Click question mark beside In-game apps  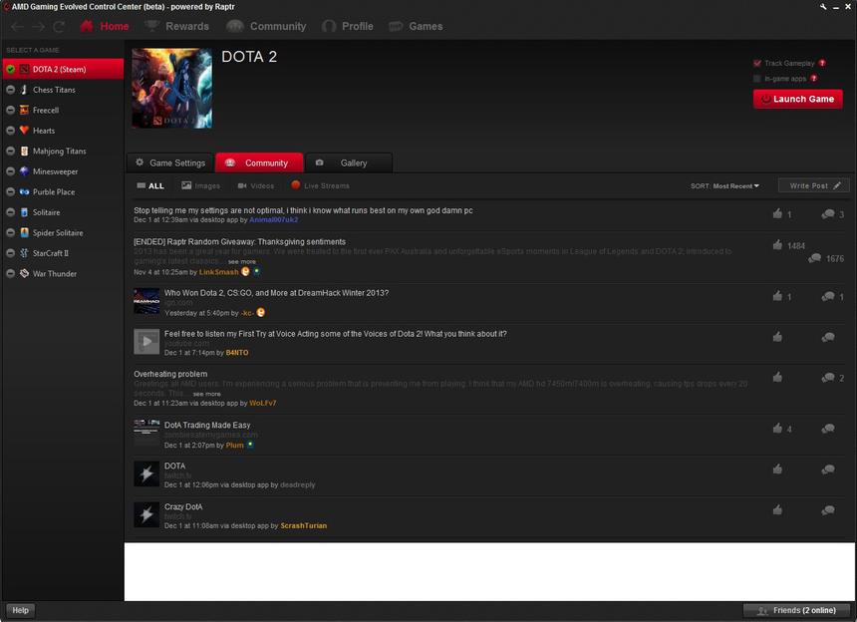814,78
